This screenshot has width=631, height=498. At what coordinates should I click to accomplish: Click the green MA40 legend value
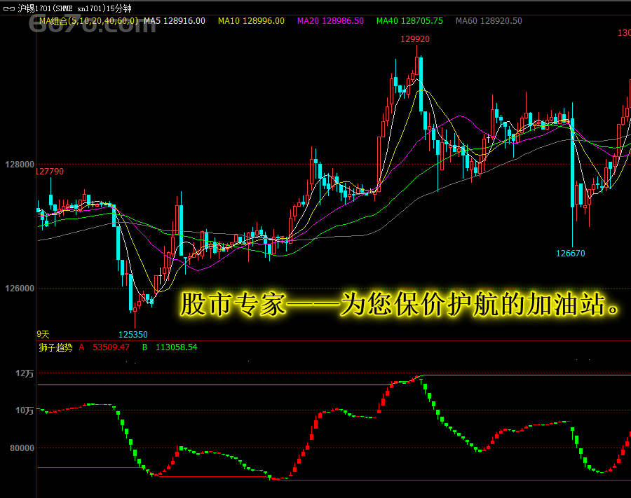pos(409,21)
